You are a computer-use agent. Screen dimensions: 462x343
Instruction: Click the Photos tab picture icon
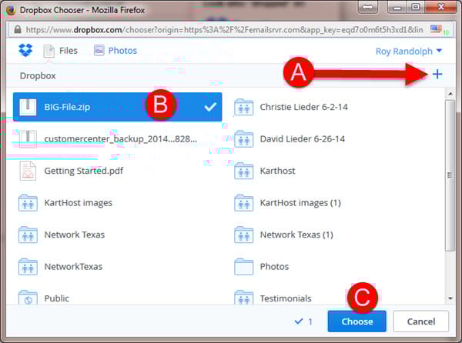pos(99,50)
